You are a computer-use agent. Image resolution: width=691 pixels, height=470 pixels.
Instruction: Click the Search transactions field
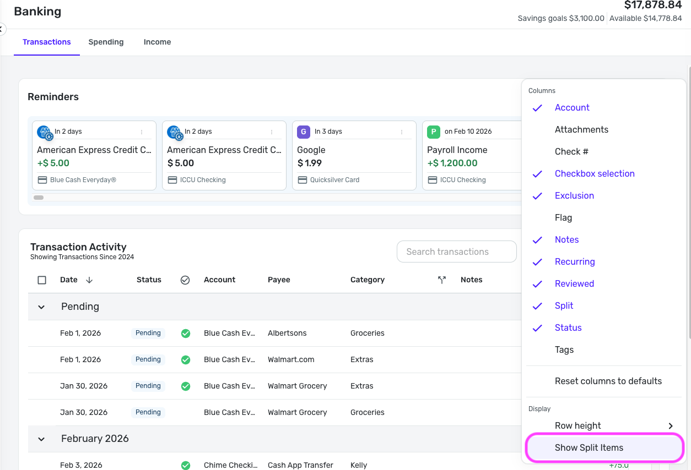point(456,252)
